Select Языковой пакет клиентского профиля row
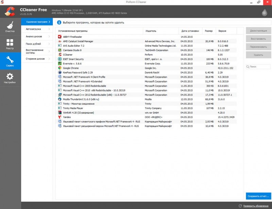 147,122
